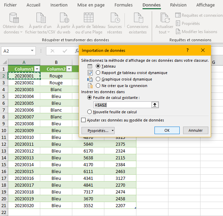Viewport: 223px width, 216px height.
Task: Select the Tableau radio option
Action: click(x=98, y=66)
